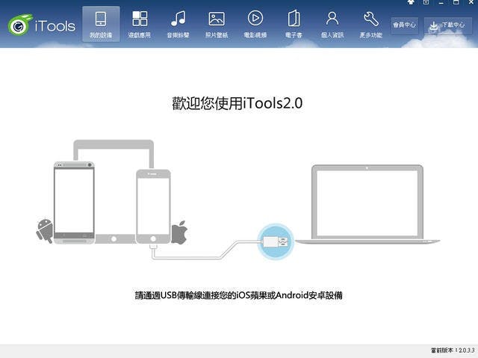Open the title bar dropdown menu icon
Screen dimensions: 478x358
coord(426,2)
